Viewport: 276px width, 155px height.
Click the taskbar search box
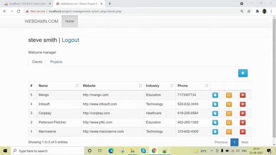pyautogui.click(x=47, y=151)
